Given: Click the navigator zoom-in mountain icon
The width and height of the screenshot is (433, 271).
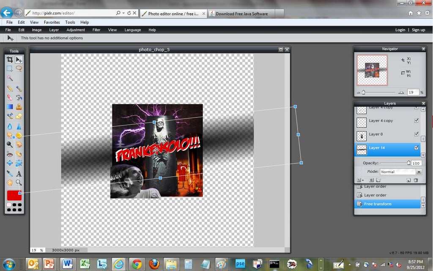Looking at the screenshot, I should click(401, 92).
